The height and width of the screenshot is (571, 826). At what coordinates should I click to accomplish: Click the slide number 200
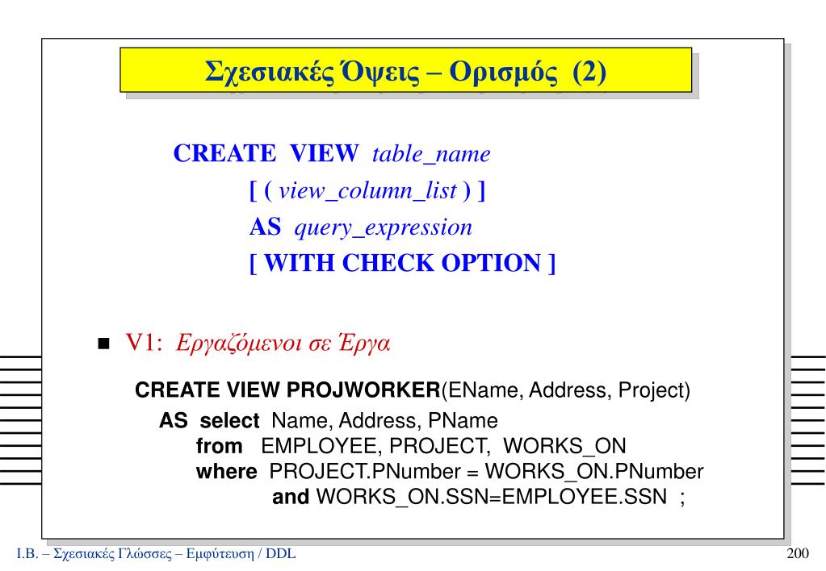tap(798, 553)
